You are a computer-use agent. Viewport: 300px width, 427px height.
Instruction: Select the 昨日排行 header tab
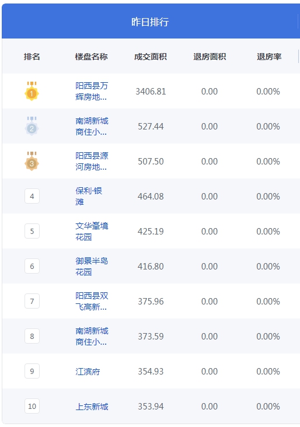click(150, 22)
